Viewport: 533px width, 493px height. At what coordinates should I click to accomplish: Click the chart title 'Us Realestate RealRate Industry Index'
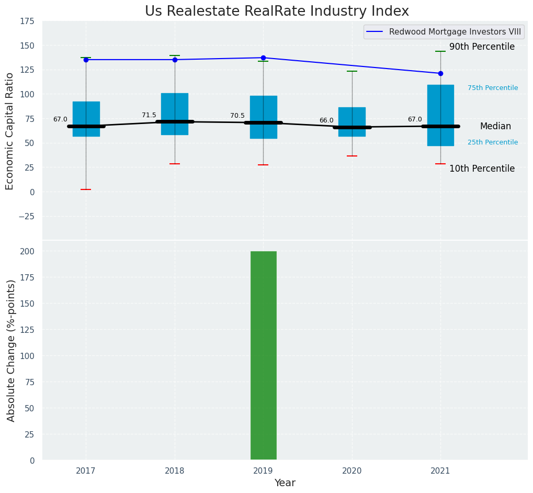(x=277, y=12)
